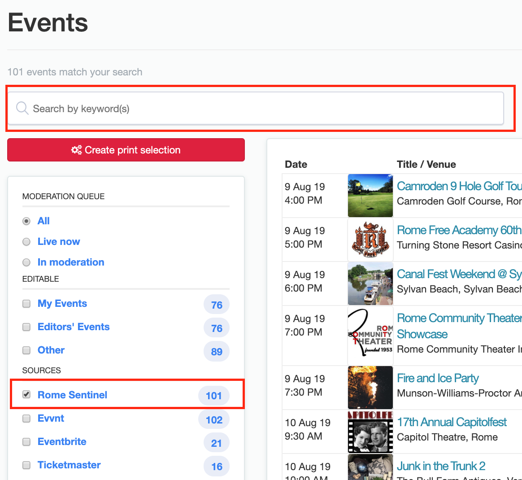Viewport: 522px width, 480px height.
Task: Select the In moderation radio button
Action: (26, 262)
